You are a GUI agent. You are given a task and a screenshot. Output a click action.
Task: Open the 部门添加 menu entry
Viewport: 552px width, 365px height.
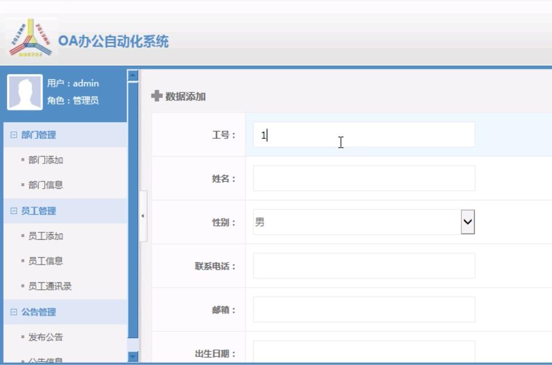(x=45, y=160)
